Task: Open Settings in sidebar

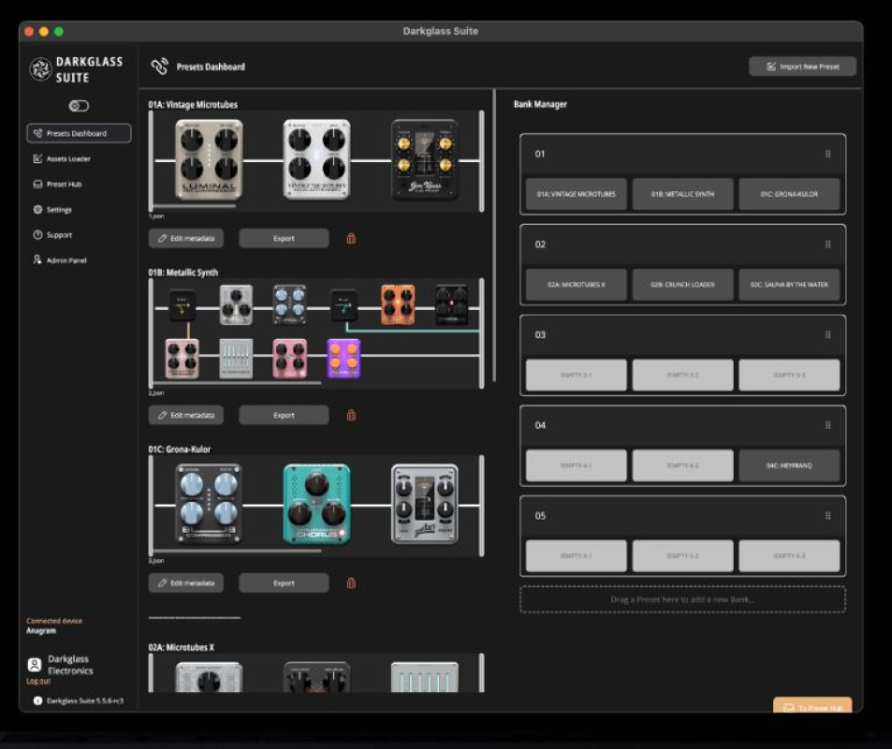Action: [x=52, y=210]
